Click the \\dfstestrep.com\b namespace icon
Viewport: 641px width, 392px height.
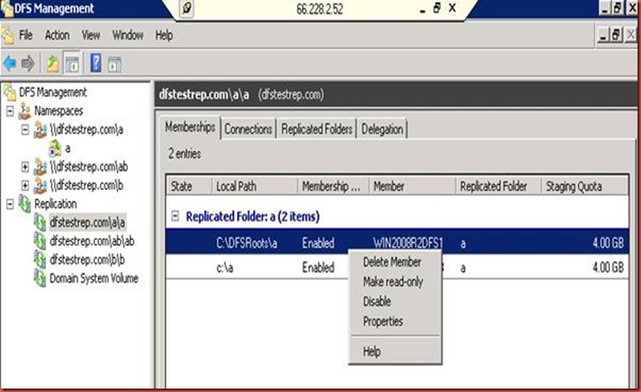click(40, 186)
